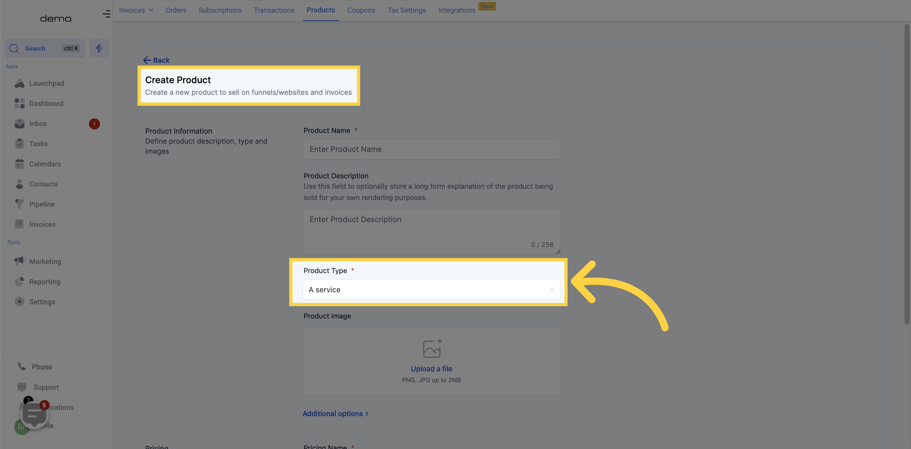Click the New badge on Integrations
This screenshot has height=449, width=911.
point(487,6)
